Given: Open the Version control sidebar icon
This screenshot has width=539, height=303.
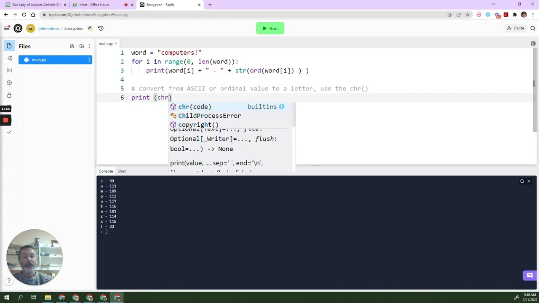Looking at the screenshot, I should [x=9, y=58].
